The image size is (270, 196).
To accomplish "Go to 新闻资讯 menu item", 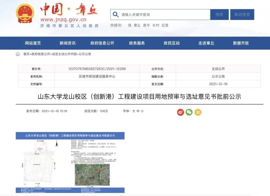I will click(67, 43).
